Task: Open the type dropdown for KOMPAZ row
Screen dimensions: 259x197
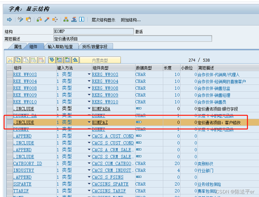Action: (x=89, y=122)
